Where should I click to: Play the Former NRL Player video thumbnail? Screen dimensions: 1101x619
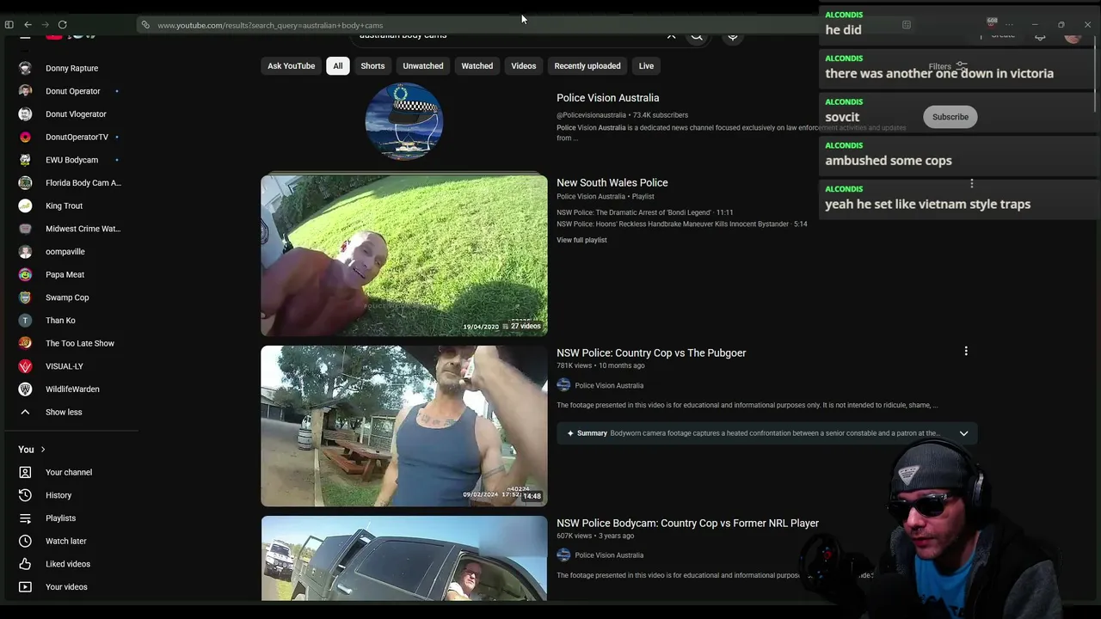[x=404, y=558]
